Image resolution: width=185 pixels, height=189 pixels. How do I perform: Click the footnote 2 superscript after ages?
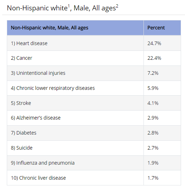(117, 6)
